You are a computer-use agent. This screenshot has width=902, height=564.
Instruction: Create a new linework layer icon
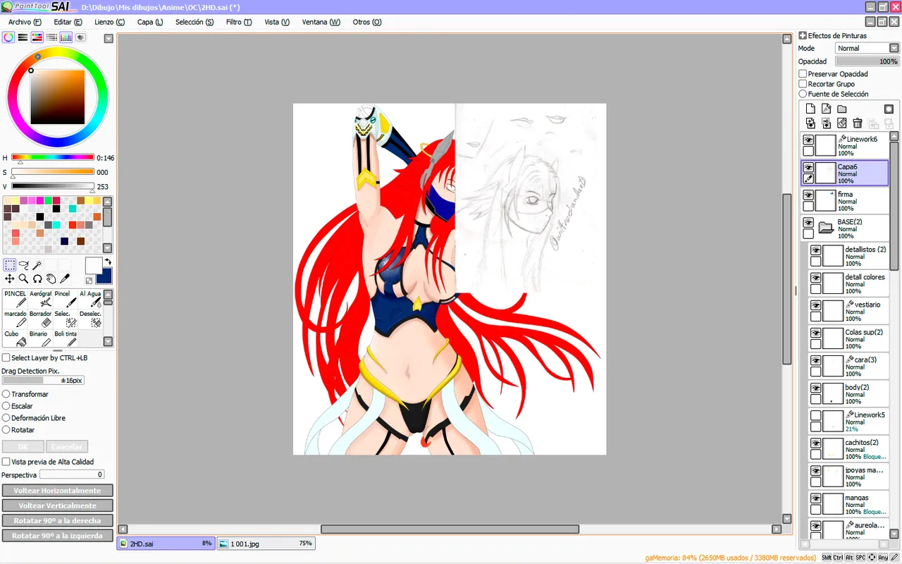tap(826, 109)
